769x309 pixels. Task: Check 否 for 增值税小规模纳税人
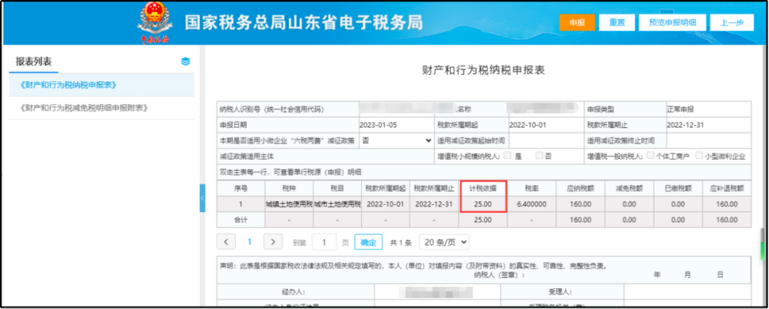tap(539, 156)
